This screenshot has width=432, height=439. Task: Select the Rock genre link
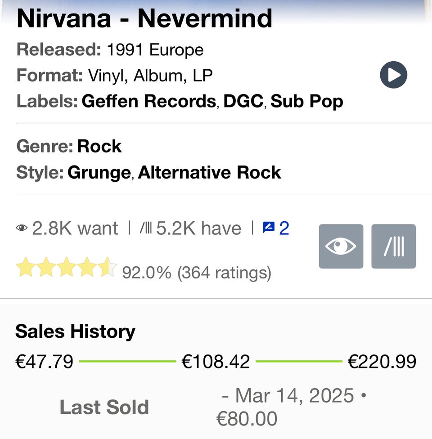click(x=99, y=146)
